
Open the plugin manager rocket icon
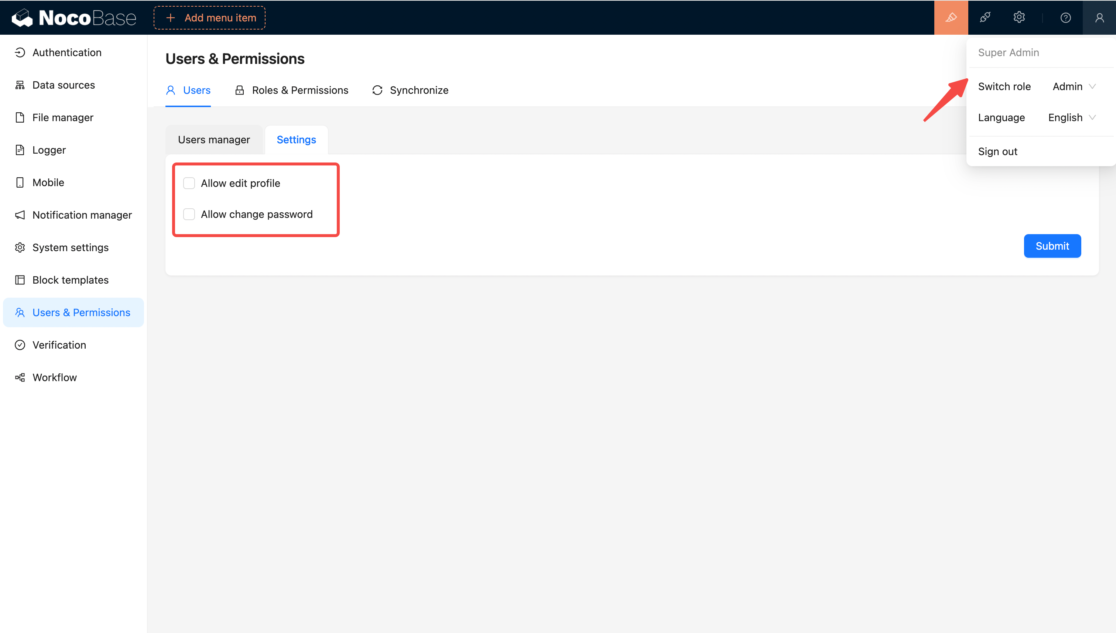[985, 17]
